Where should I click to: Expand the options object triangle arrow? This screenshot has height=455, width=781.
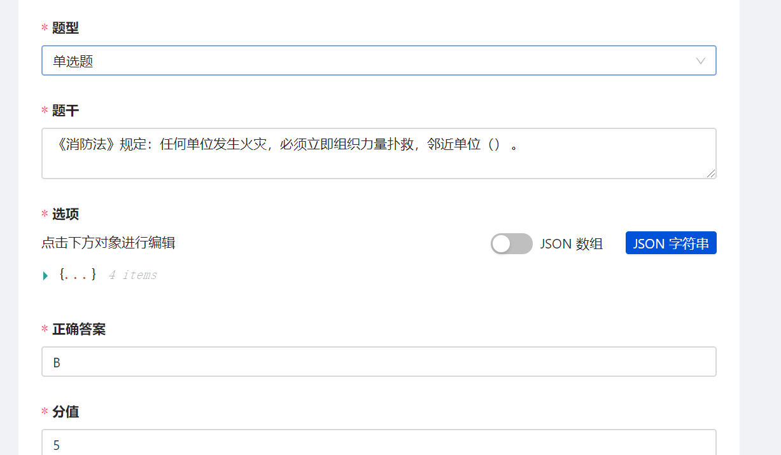(45, 275)
